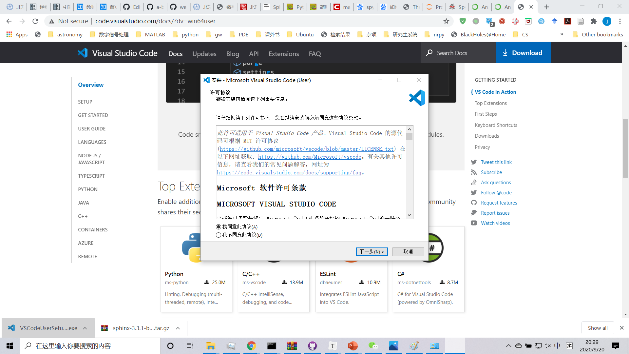Open the Blog navigation tab
The width and height of the screenshot is (629, 354).
233,54
